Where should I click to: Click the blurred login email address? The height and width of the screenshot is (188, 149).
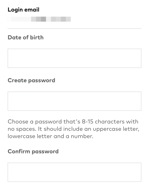click(x=39, y=19)
